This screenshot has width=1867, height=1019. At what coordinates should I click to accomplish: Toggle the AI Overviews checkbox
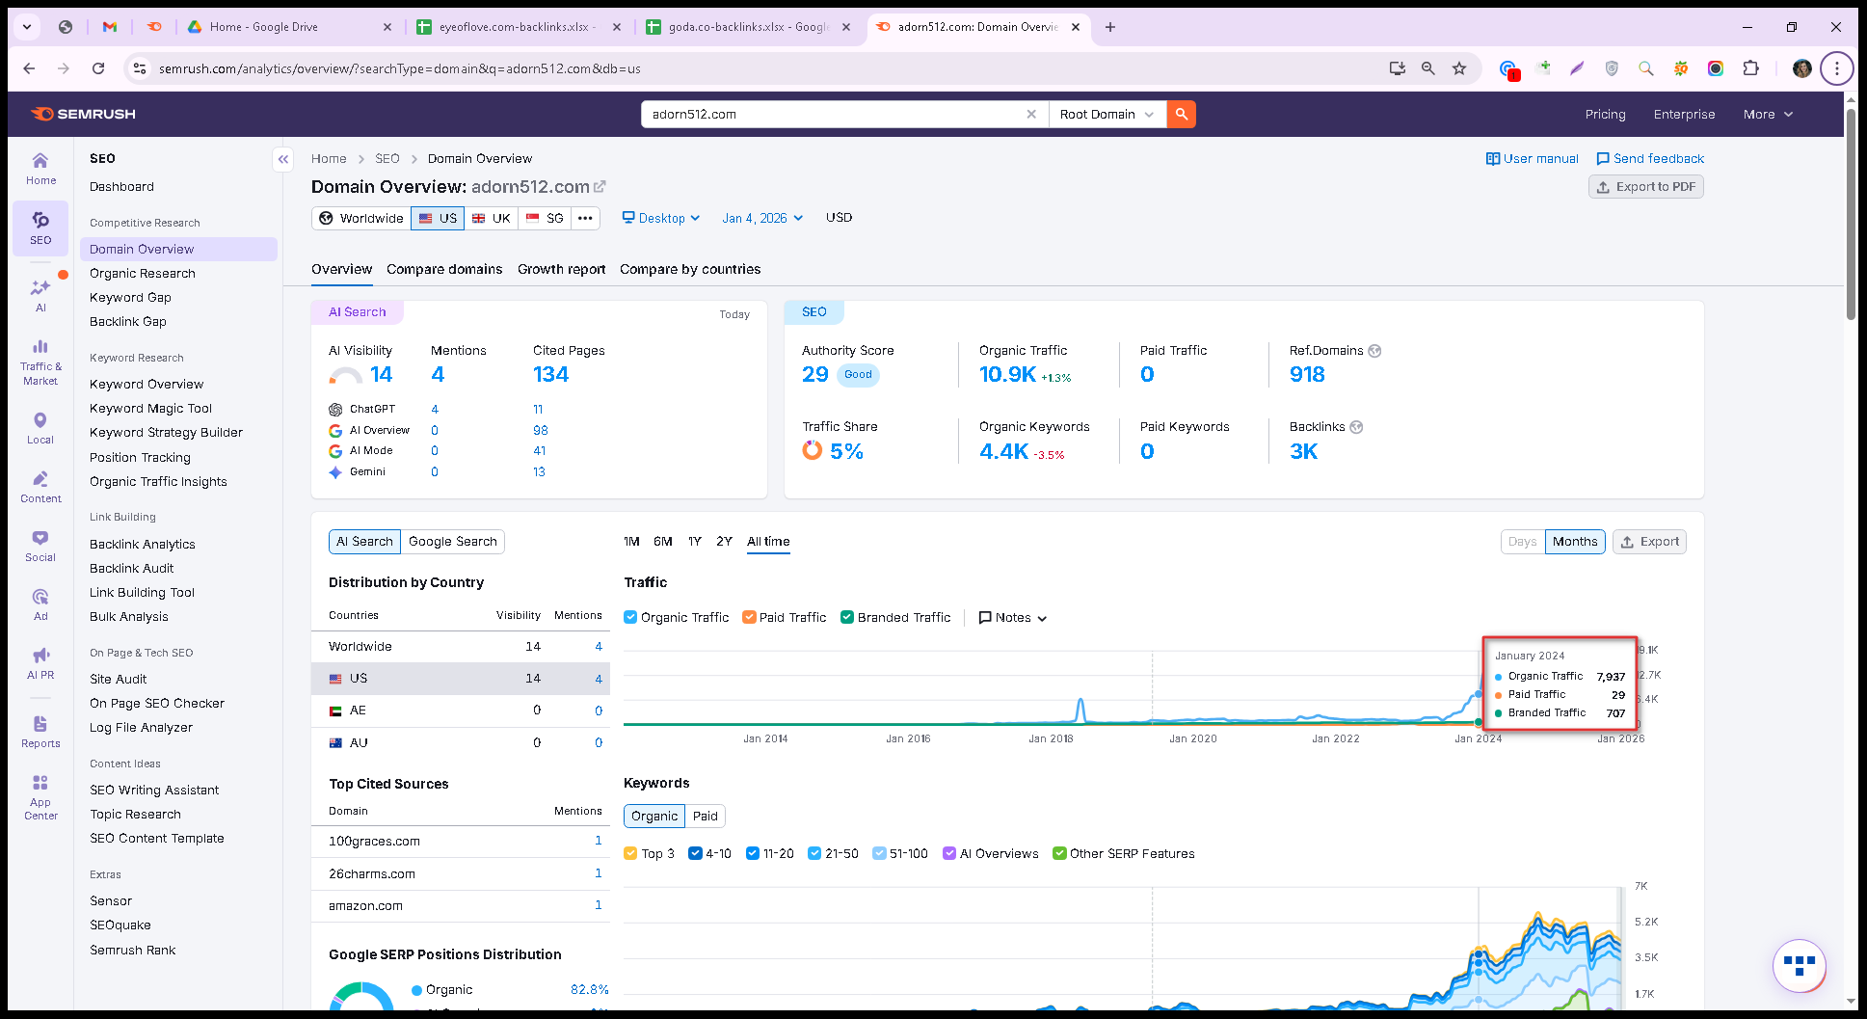[949, 853]
